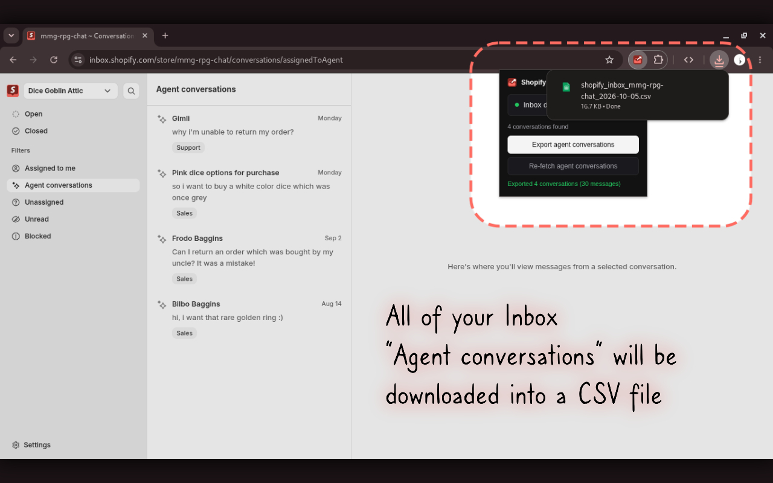The width and height of the screenshot is (773, 483).
Task: Open the browser Downloads icon
Action: coord(719,60)
